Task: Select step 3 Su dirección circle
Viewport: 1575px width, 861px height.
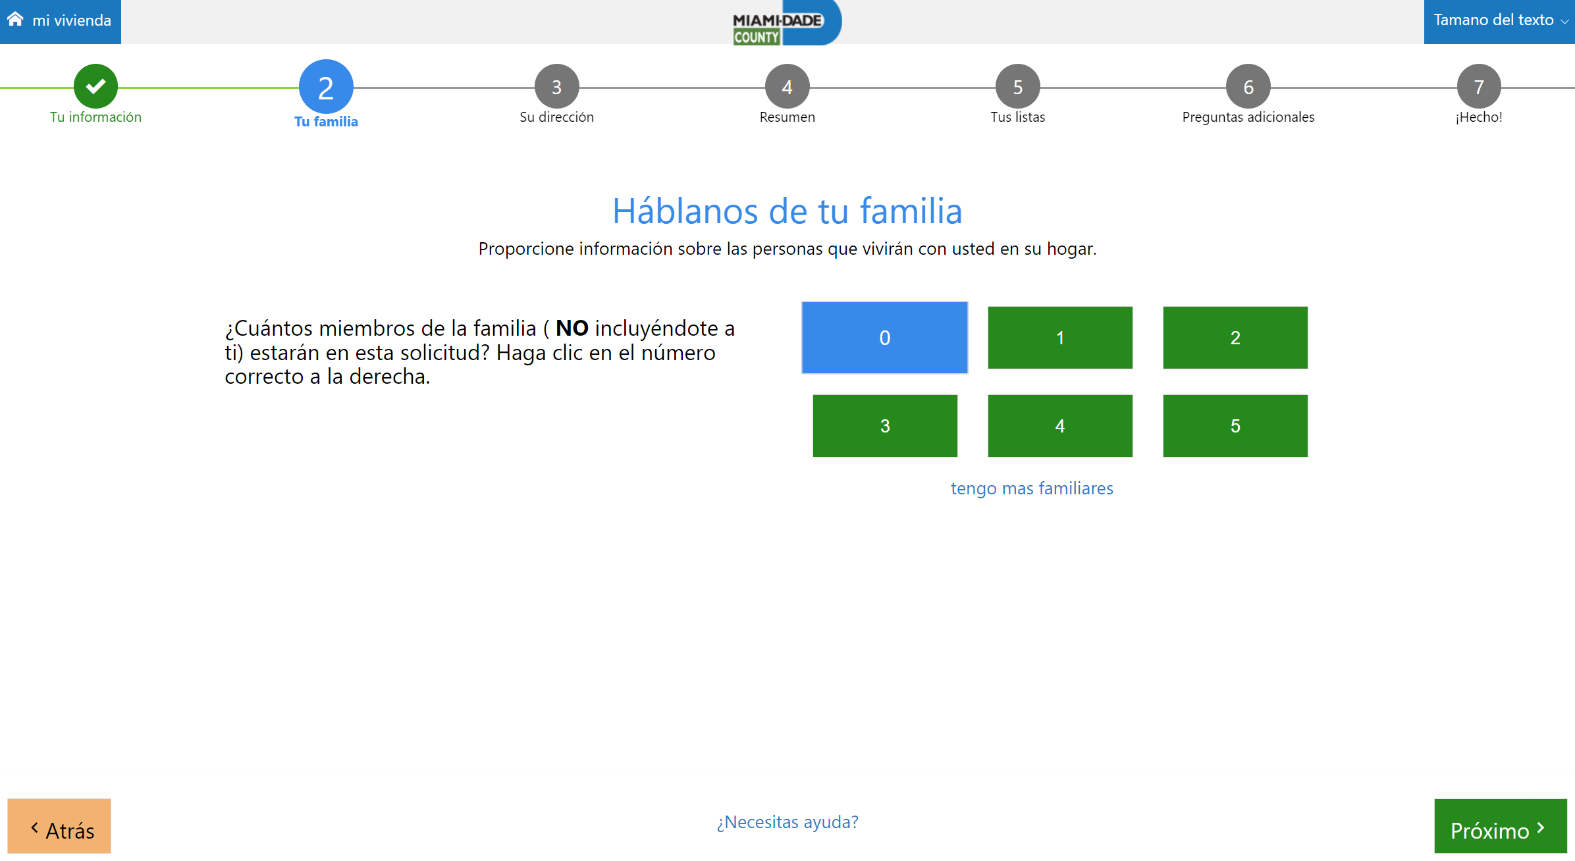Action: click(556, 86)
